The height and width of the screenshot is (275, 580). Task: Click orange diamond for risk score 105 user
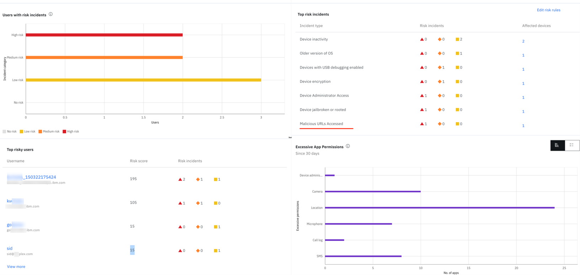pos(198,203)
